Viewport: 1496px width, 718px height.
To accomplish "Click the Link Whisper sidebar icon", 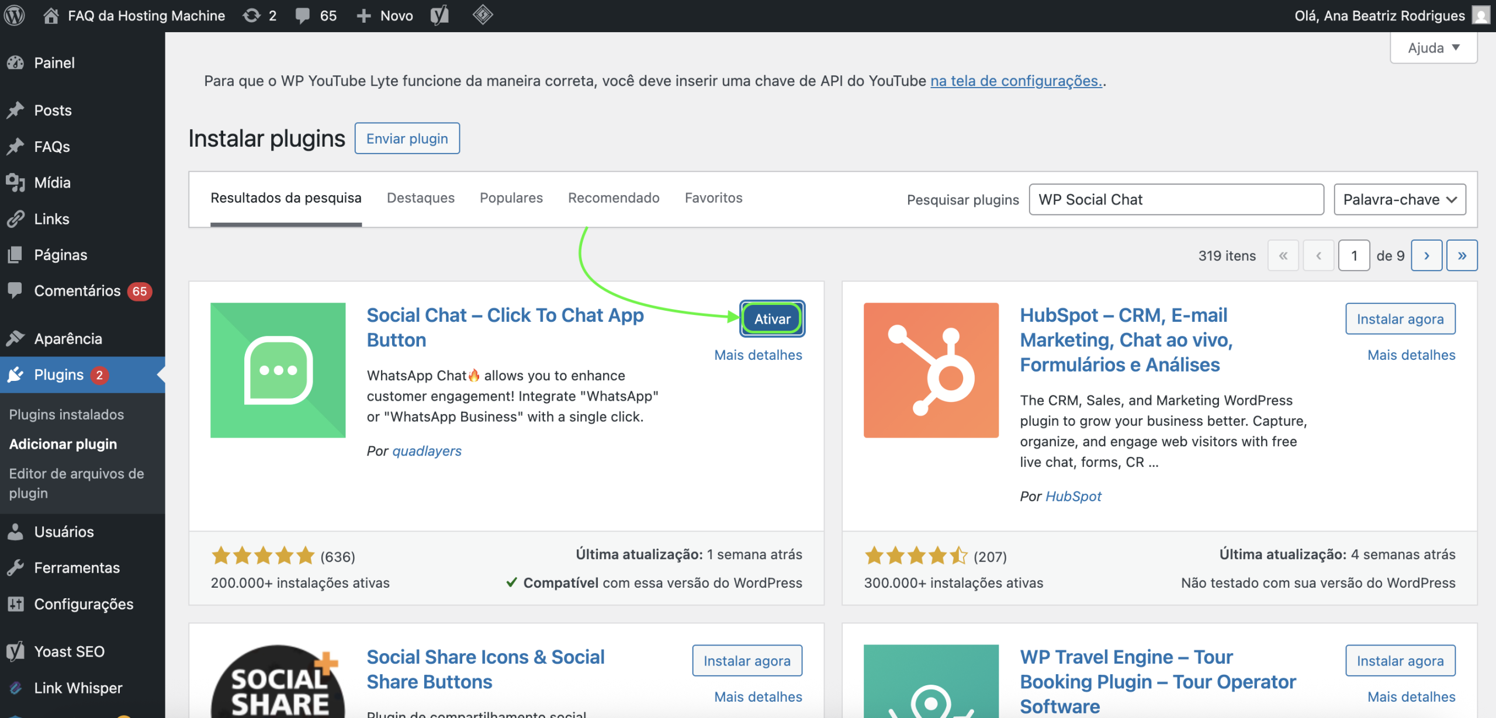I will 16,688.
